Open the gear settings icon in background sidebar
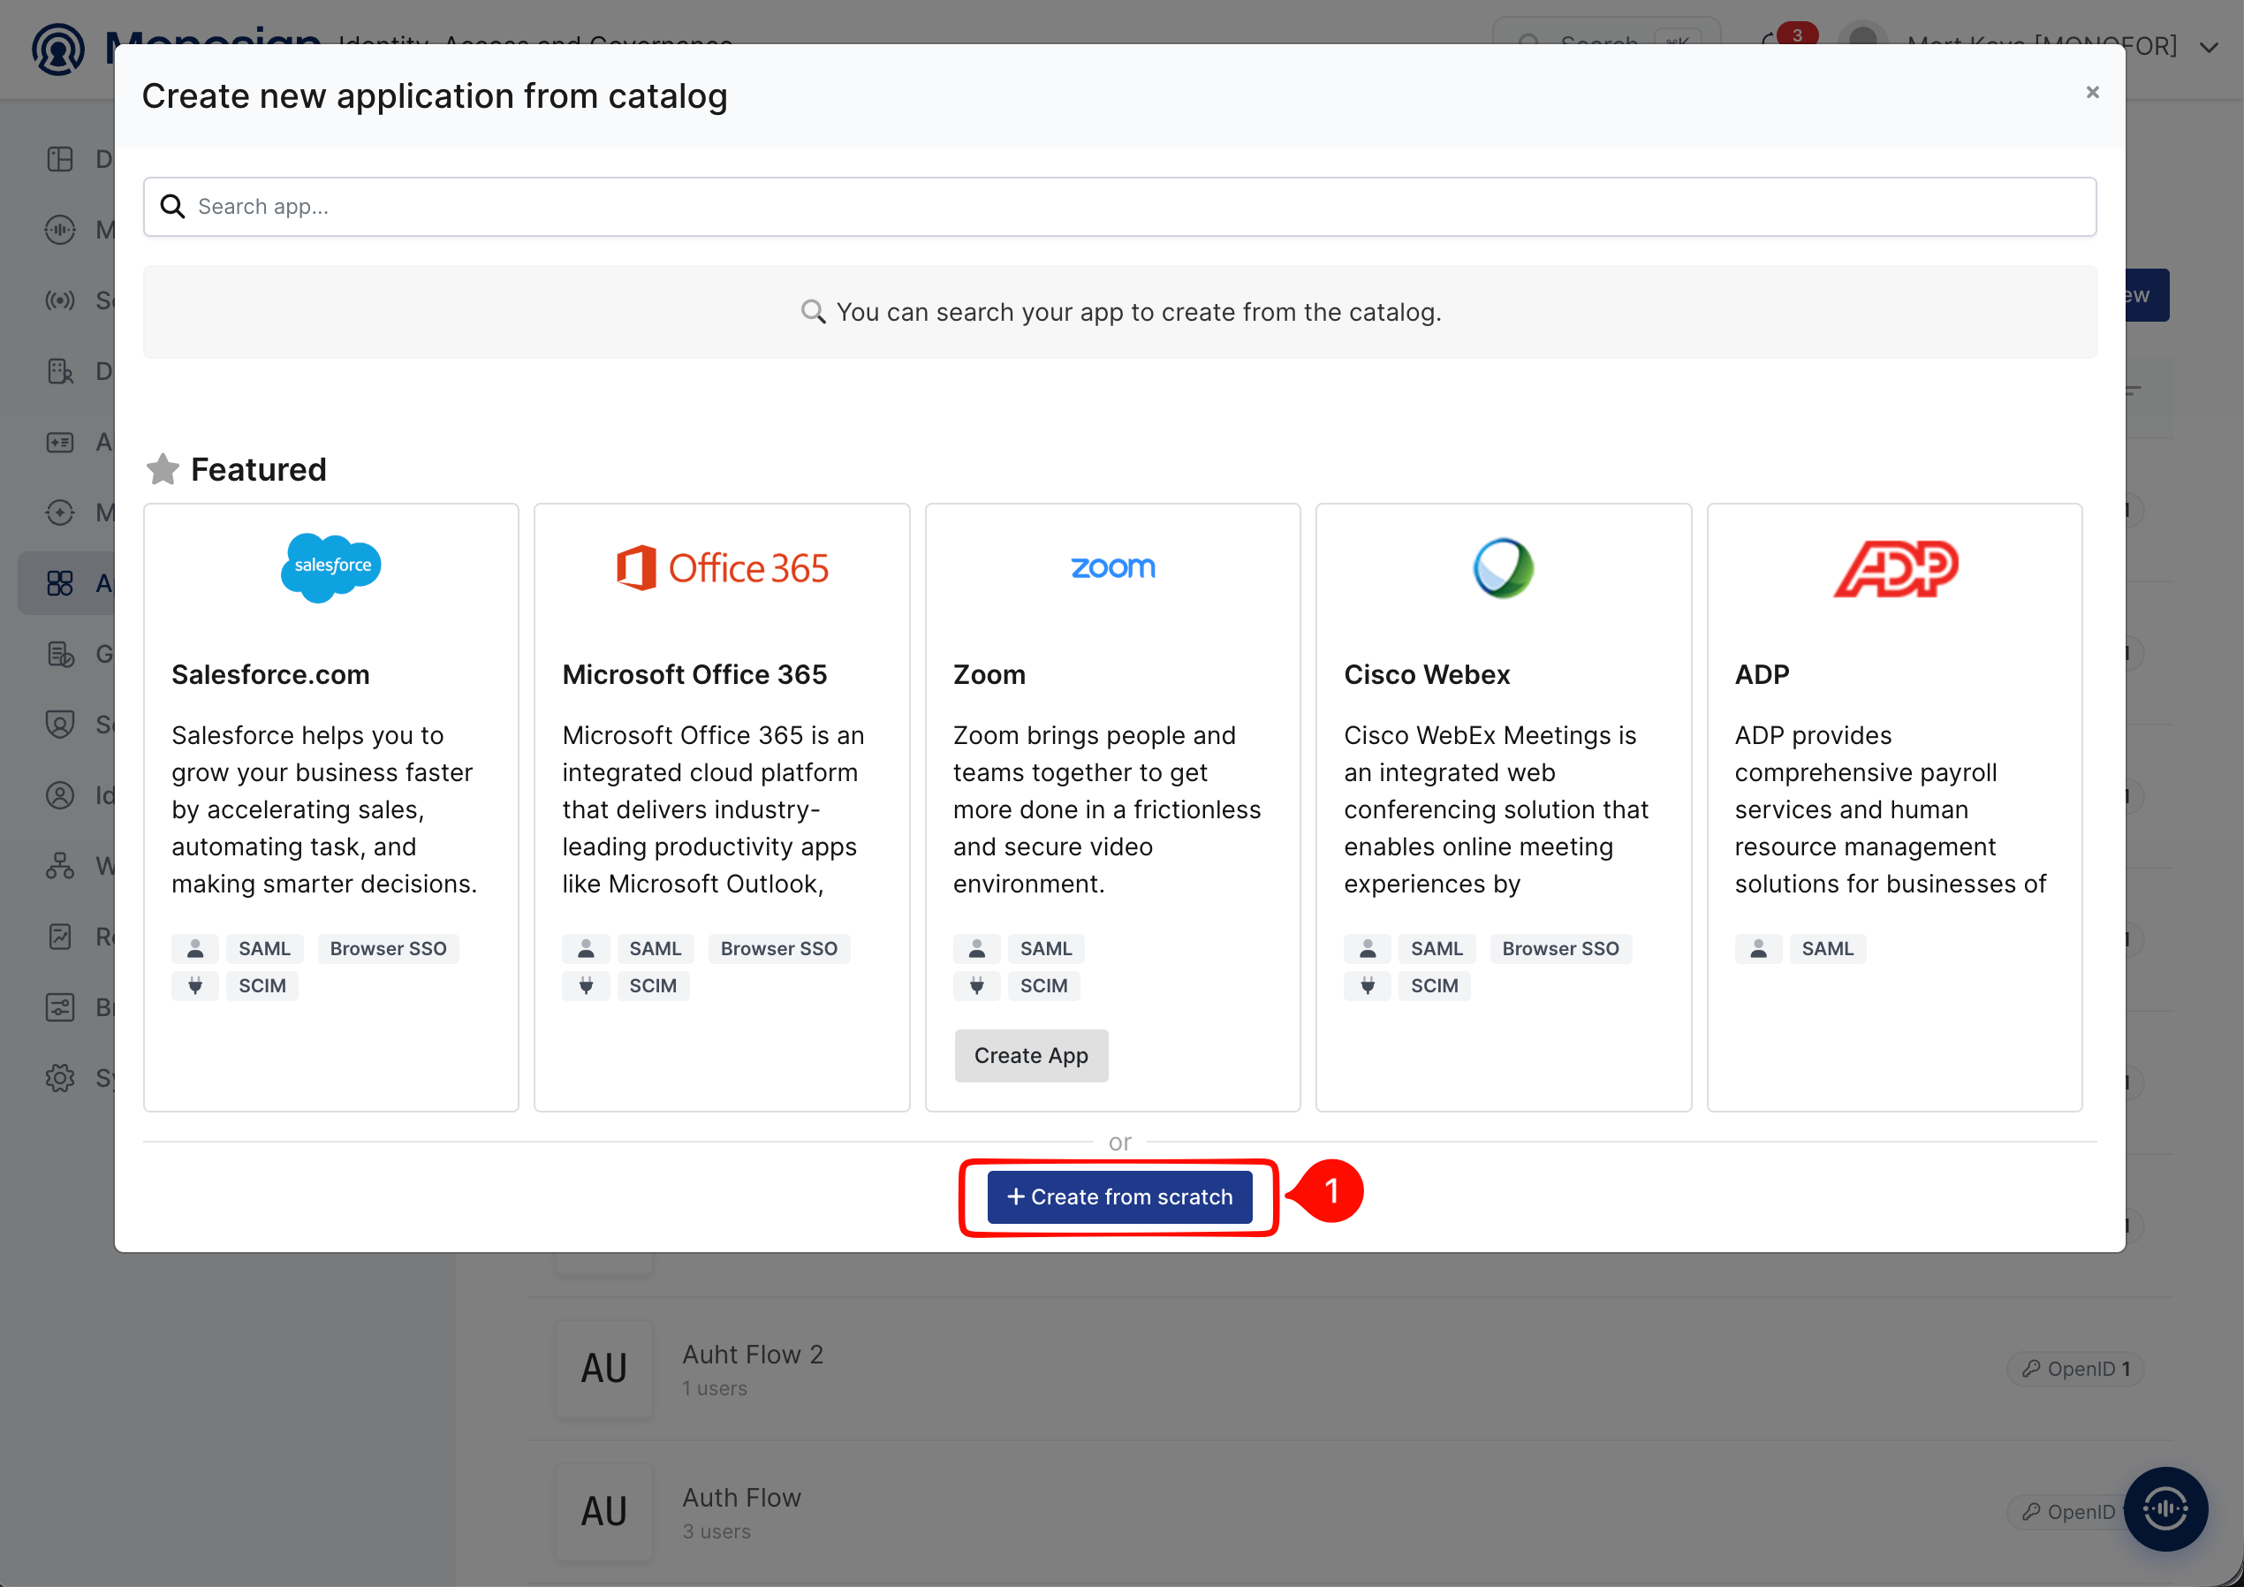Image resolution: width=2244 pixels, height=1587 pixels. [61, 1079]
